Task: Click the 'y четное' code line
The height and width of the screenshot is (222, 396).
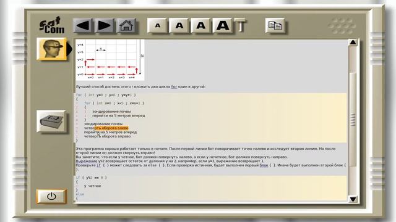Action: point(92,186)
